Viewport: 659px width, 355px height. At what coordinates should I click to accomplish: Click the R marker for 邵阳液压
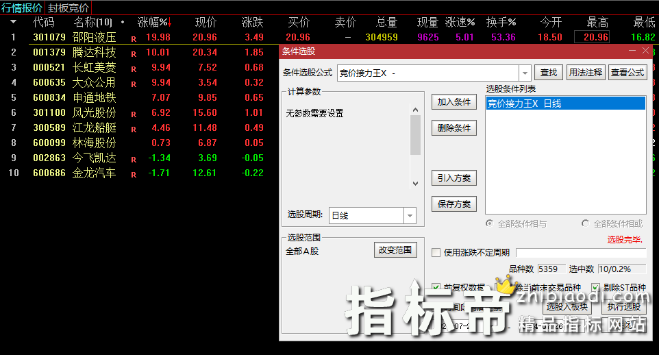(x=134, y=38)
